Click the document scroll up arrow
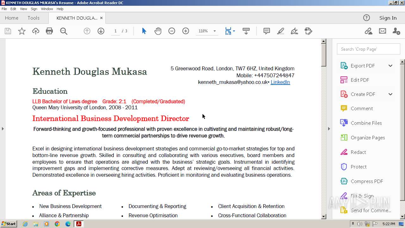405x228 pixels. pyautogui.click(x=324, y=41)
